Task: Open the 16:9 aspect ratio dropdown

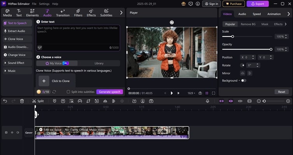Action: [191, 93]
